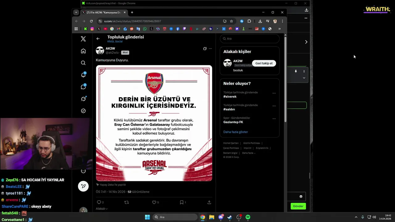
Task: Open KNGL Social community link
Action: (x=115, y=41)
